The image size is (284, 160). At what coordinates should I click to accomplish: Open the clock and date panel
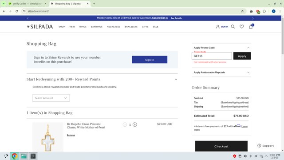coord(275,156)
